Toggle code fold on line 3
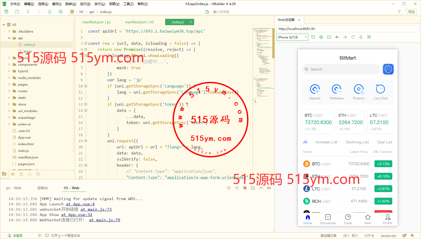The height and width of the screenshot is (239, 421). coord(86,43)
